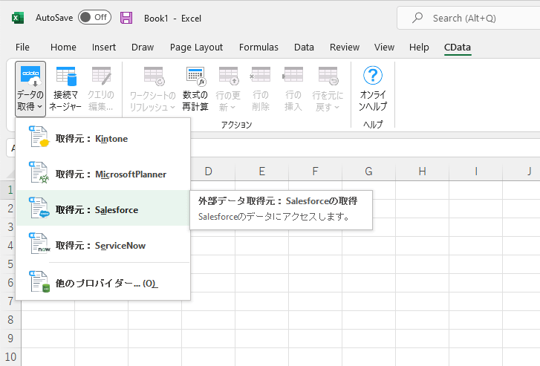Open オンラインヘルプ online help

point(373,88)
